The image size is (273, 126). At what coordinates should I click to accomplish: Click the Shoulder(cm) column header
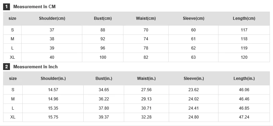click(x=52, y=18)
